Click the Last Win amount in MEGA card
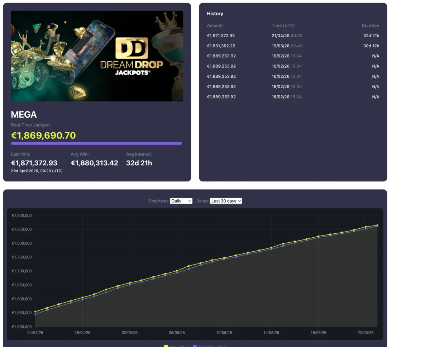 tap(34, 163)
